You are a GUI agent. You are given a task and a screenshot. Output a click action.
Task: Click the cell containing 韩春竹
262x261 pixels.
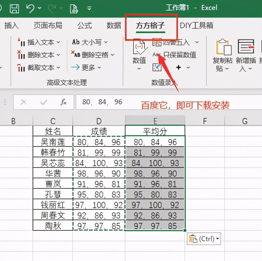pyautogui.click(x=53, y=152)
